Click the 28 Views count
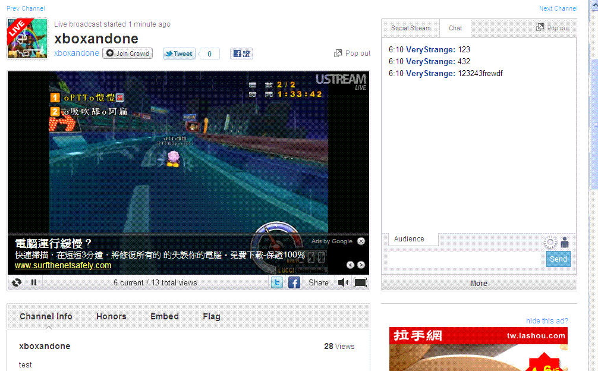The height and width of the screenshot is (371, 598). 339,346
